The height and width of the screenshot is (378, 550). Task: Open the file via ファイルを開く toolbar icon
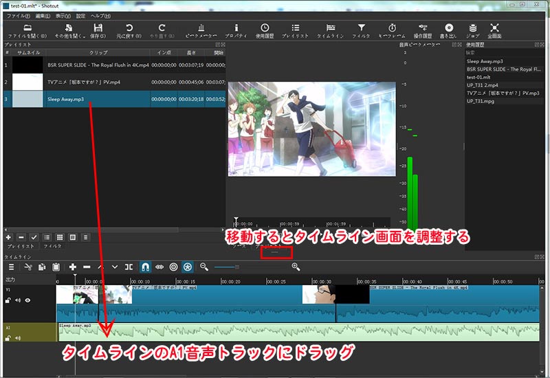[x=27, y=31]
